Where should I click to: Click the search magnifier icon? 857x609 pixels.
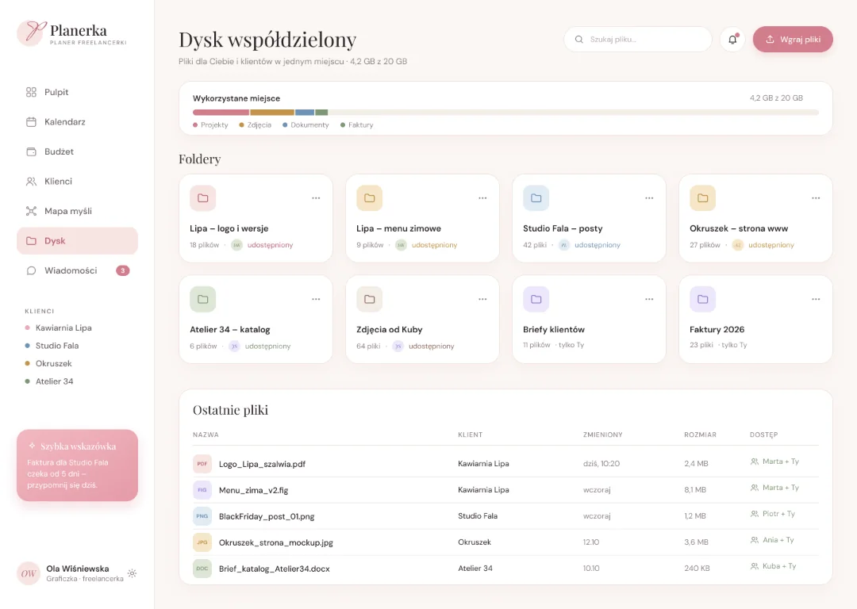click(x=578, y=40)
